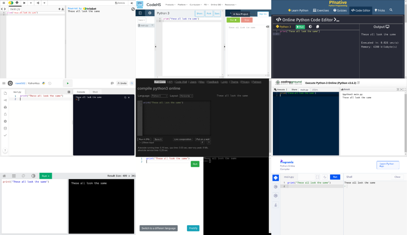
Task: Open Replit unit tests checkmark icon
Action: (x=5, y=135)
